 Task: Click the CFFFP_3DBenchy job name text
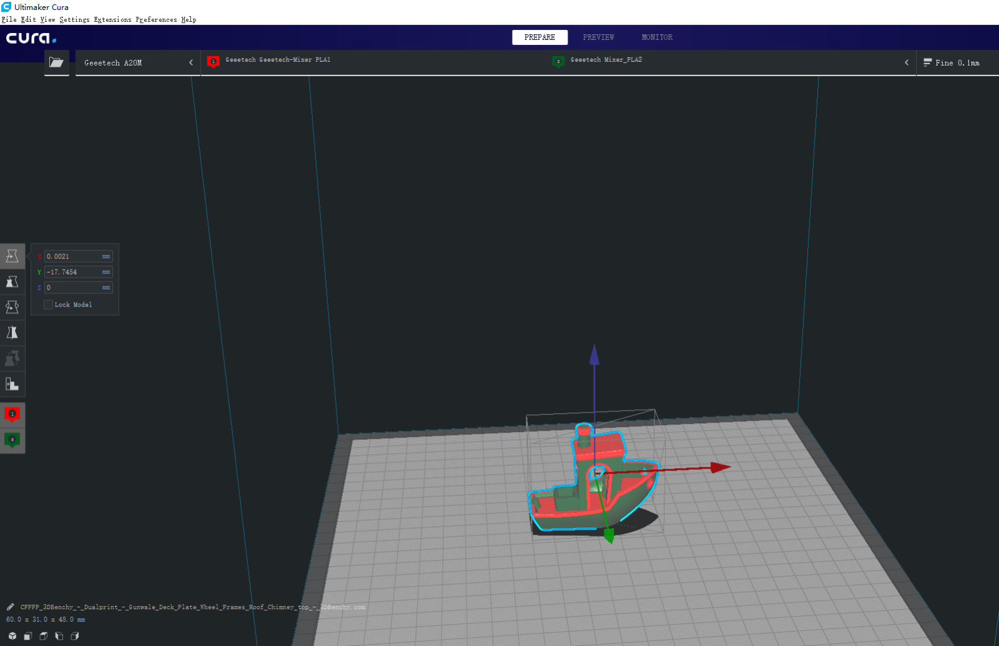click(x=192, y=607)
